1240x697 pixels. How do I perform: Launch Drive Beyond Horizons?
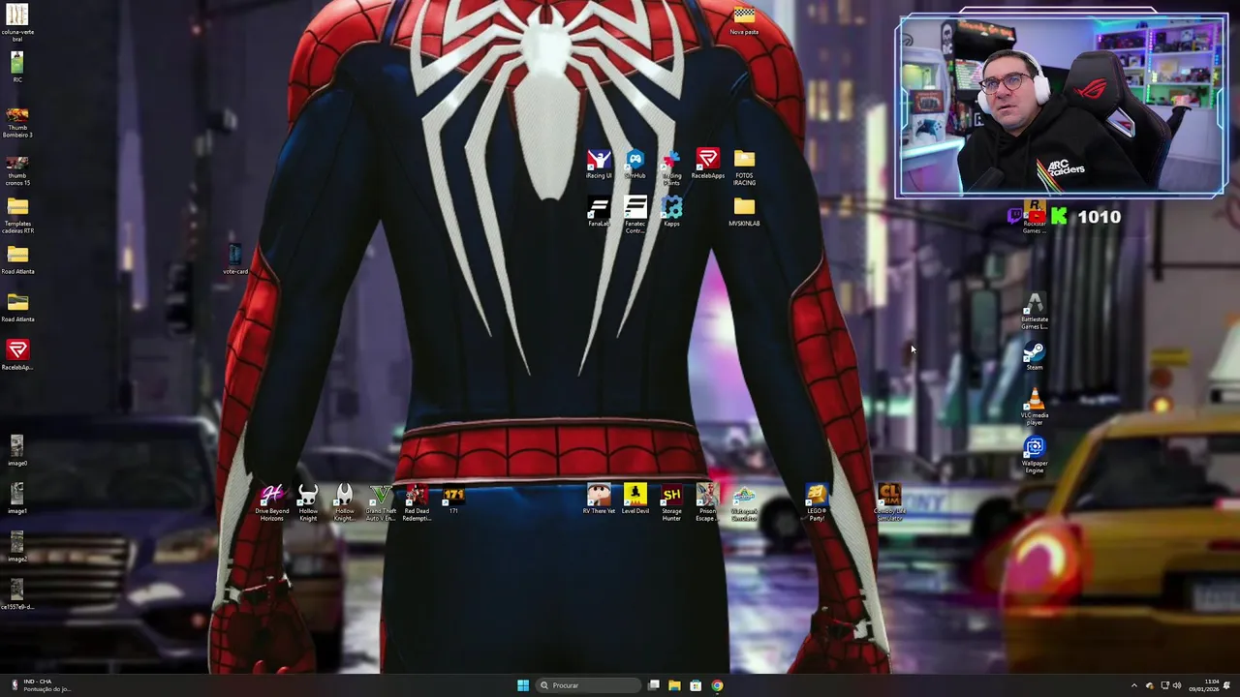click(271, 503)
